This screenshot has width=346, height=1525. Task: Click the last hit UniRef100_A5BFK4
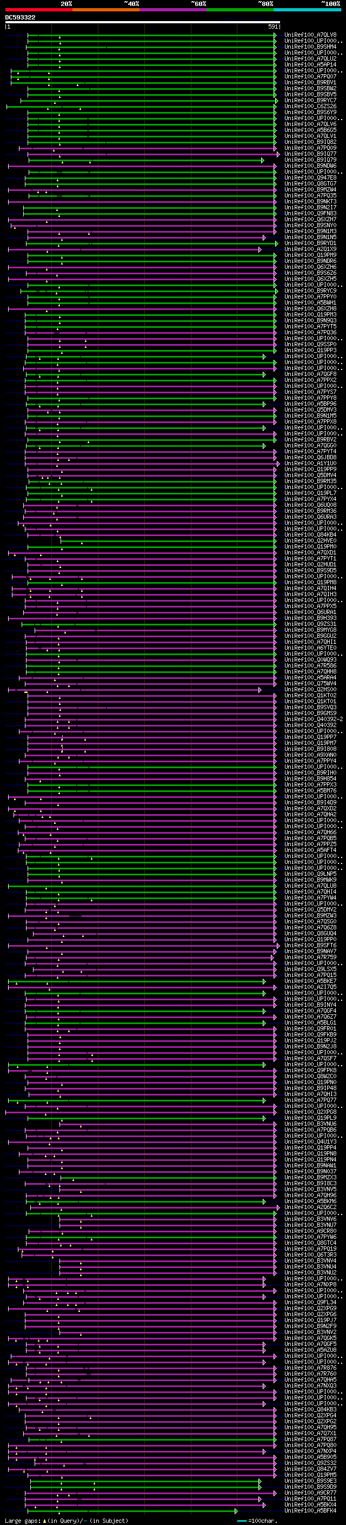pos(310,1511)
